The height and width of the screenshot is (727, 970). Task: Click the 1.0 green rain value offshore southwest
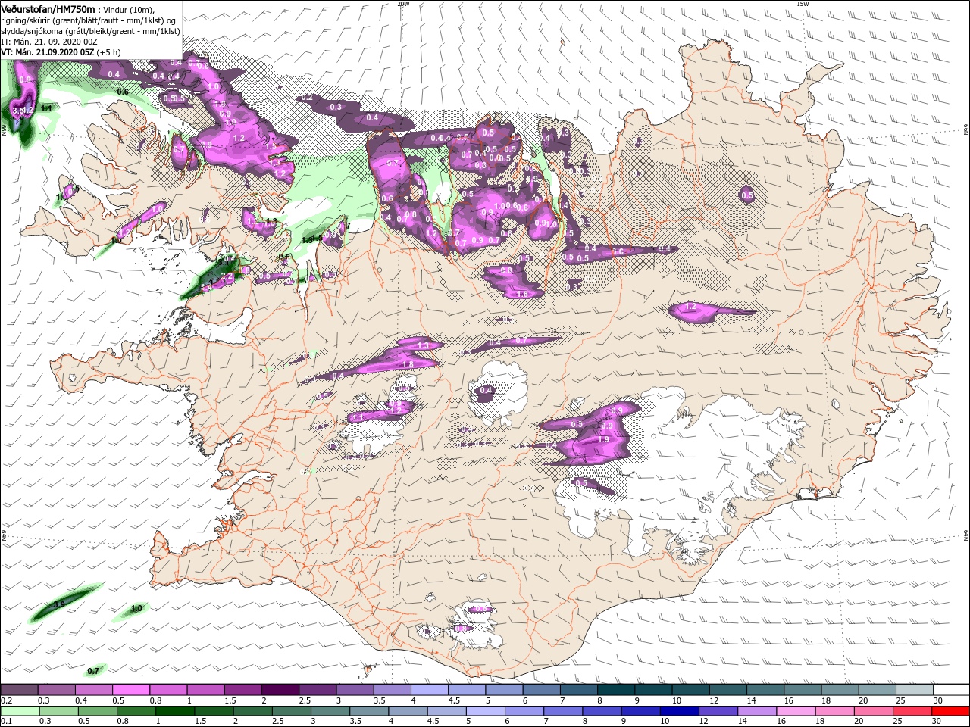click(x=136, y=609)
